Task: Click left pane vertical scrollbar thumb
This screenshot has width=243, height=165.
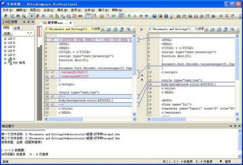Action: click(x=134, y=57)
